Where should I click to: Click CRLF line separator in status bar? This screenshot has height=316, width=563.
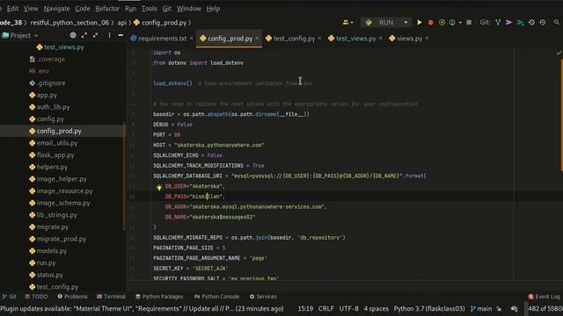click(326, 309)
